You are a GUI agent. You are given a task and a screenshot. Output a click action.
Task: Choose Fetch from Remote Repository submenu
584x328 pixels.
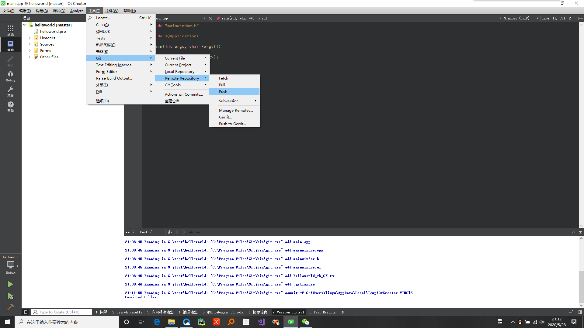point(234,78)
